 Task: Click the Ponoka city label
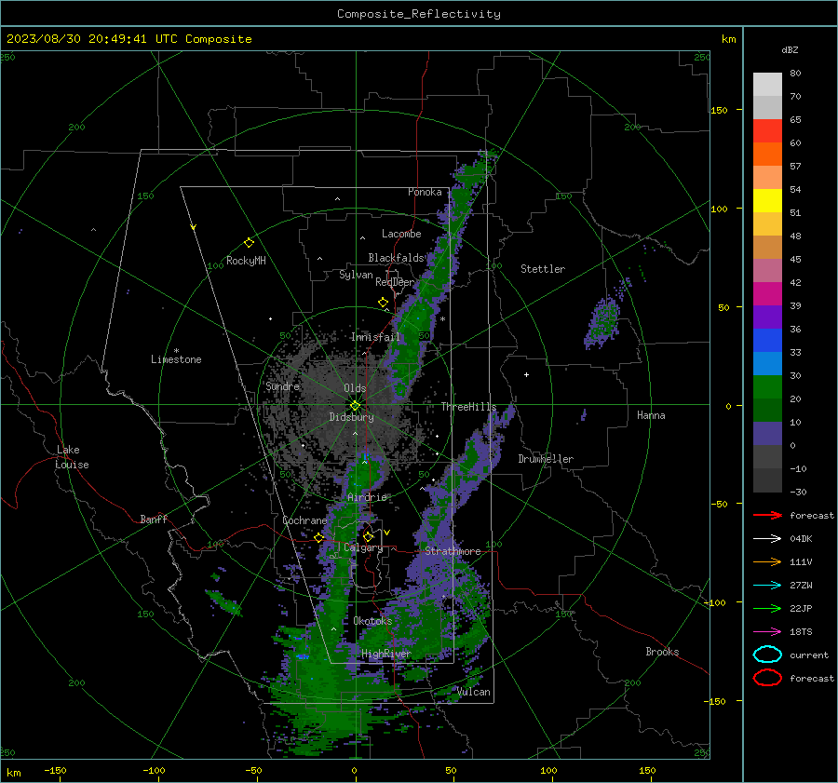click(425, 192)
